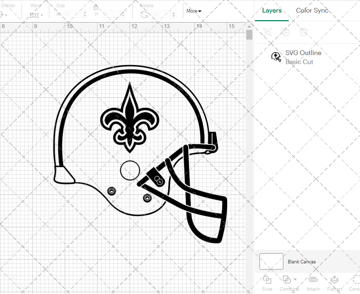This screenshot has height=294, width=360.
Task: Click the Basic Cut label
Action: tap(299, 62)
